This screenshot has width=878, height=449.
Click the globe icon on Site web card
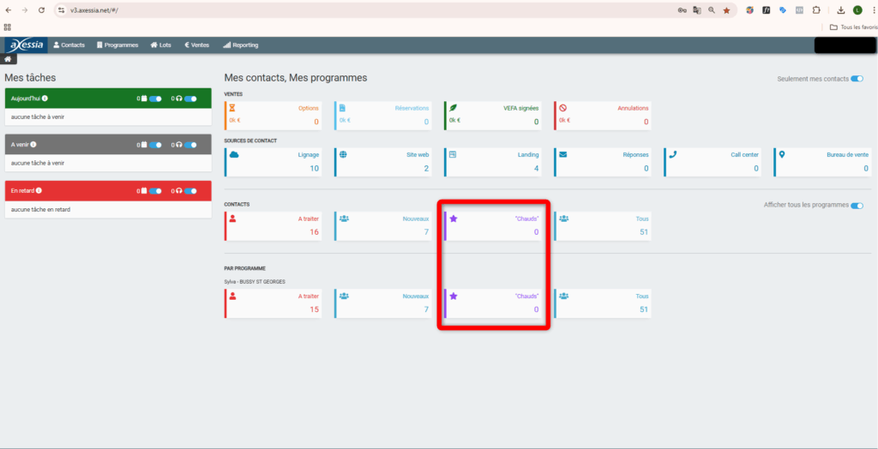[x=343, y=155]
